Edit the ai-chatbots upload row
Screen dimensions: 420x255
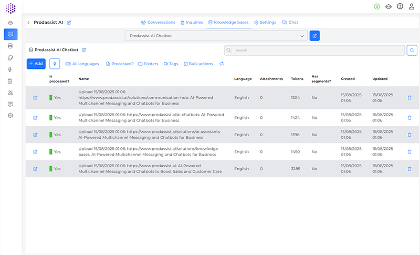(35, 118)
